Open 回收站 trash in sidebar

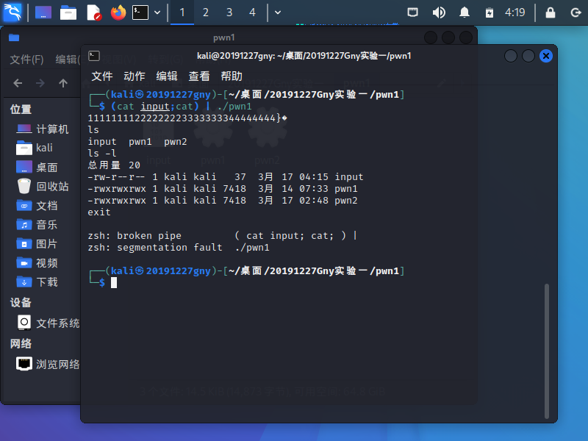[43, 187]
